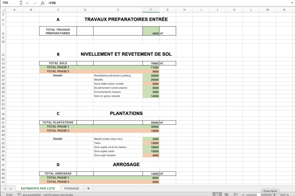
Task: Select column F header
Action: pyautogui.click(x=151, y=10)
